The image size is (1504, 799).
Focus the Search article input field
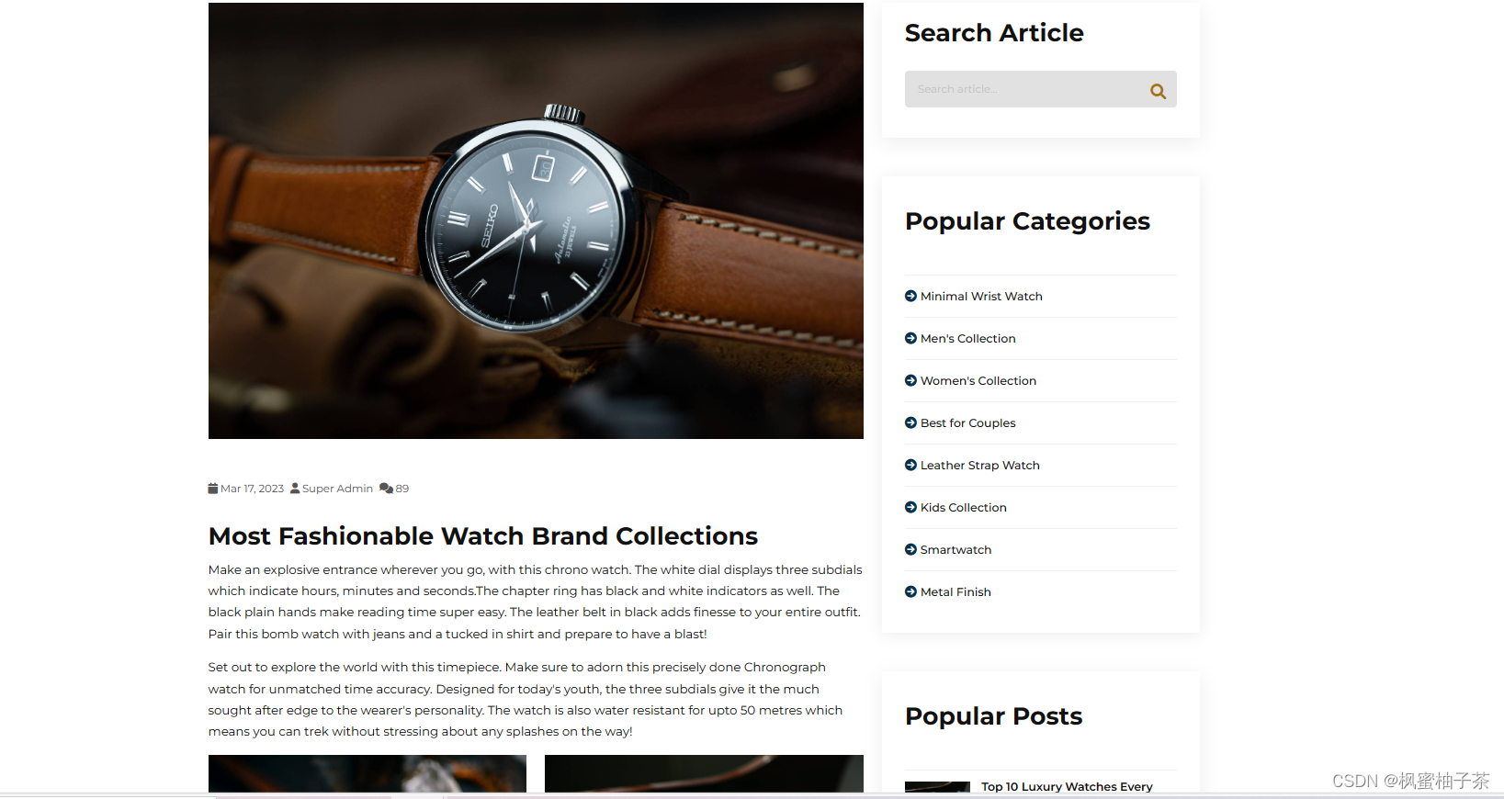1025,89
